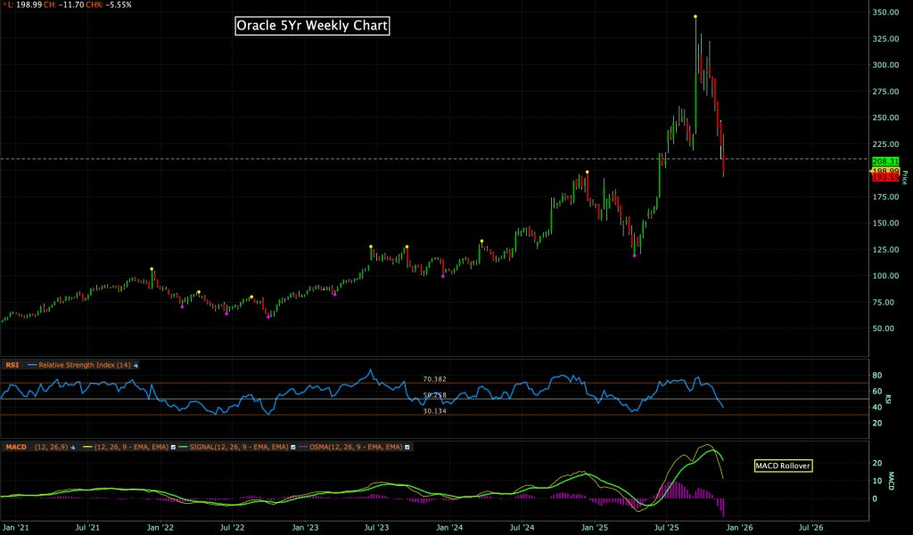Viewport: 913px width, 535px height.
Task: Select the purple OSMA legend line icon
Action: [302, 448]
